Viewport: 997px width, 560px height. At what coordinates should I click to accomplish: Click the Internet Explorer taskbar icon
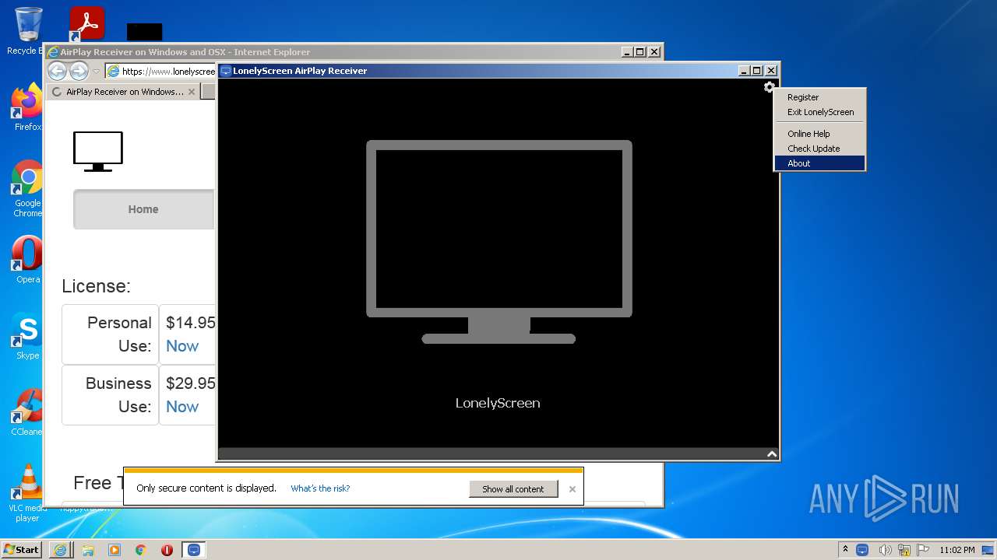point(60,550)
